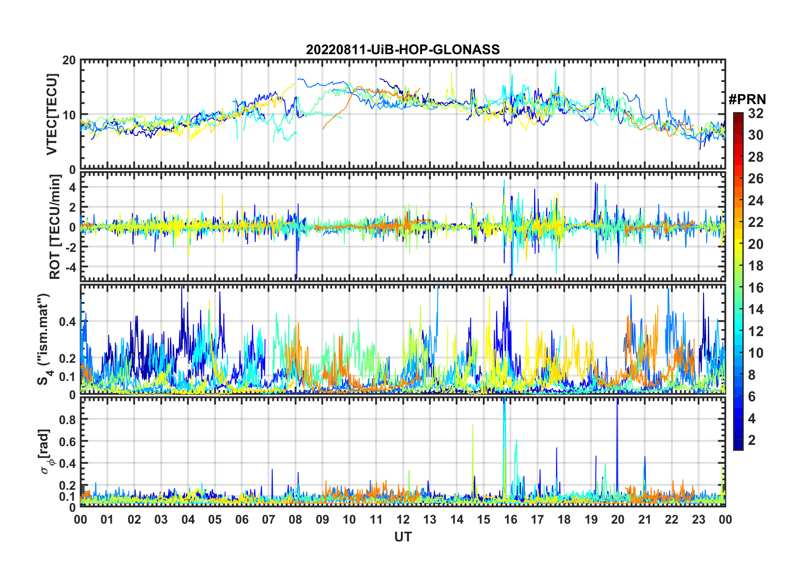Select the colorbar tick label 2
The height and width of the screenshot is (563, 806).
pyautogui.click(x=752, y=440)
